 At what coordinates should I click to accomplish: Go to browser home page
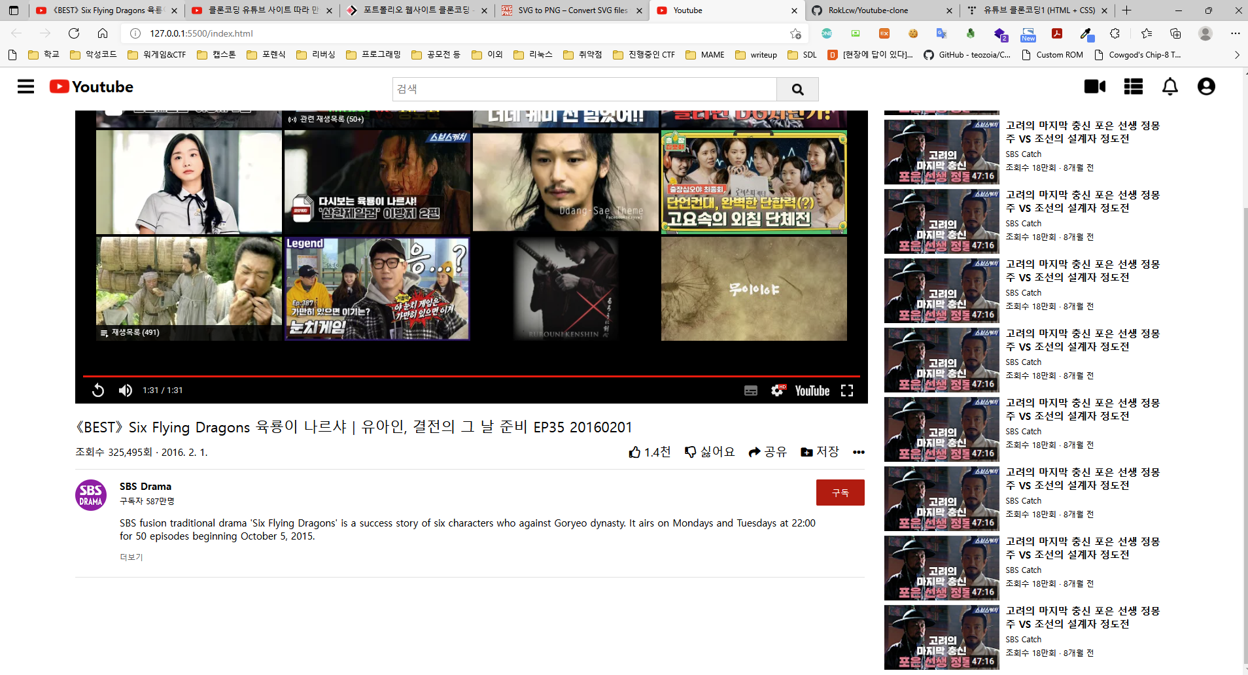[103, 33]
